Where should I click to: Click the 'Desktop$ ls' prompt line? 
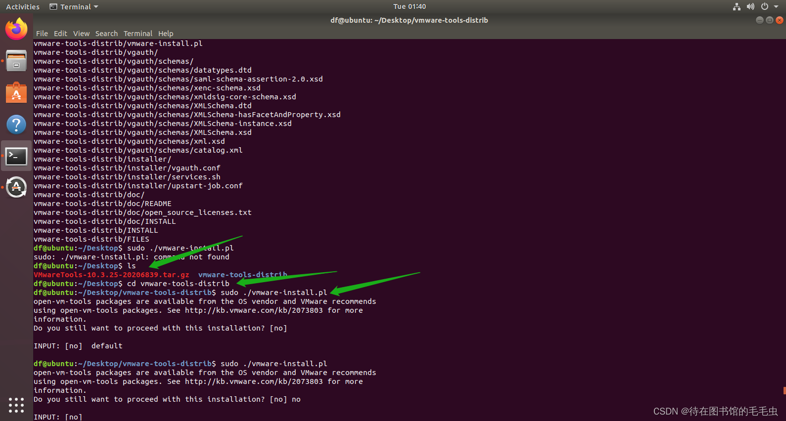[85, 266]
